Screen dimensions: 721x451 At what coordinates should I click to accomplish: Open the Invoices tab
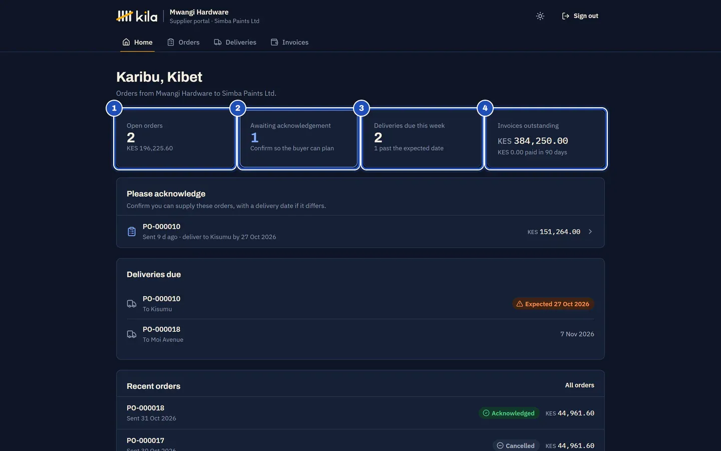[x=289, y=42]
